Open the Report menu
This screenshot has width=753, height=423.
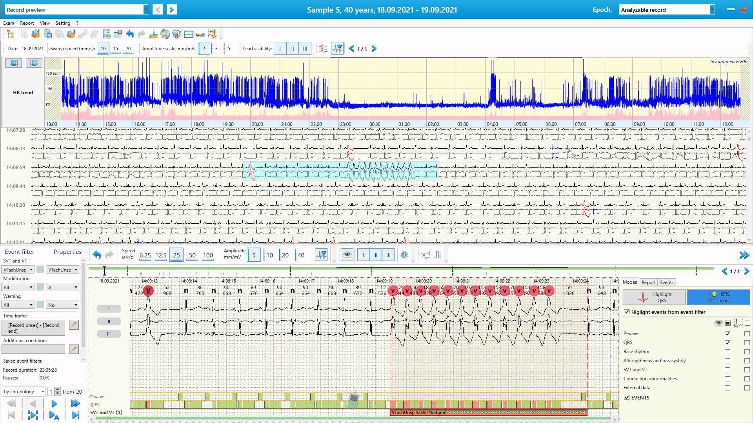click(x=27, y=23)
